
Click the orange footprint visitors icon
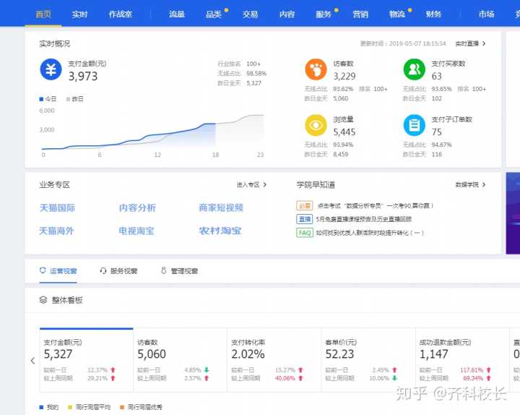[x=316, y=69]
